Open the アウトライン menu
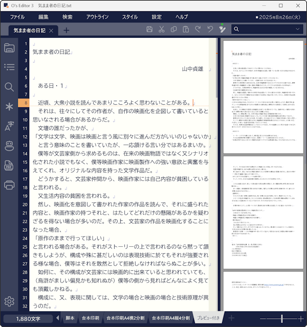 pos(97,17)
